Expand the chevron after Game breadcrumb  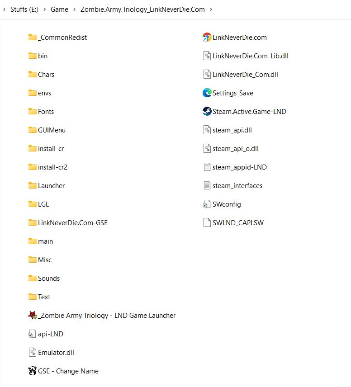pyautogui.click(x=75, y=9)
